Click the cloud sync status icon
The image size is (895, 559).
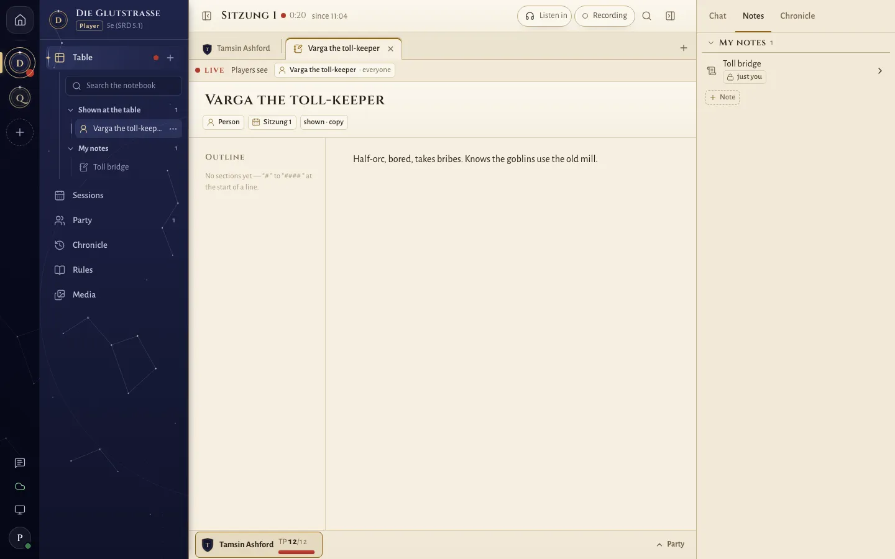coord(20,486)
